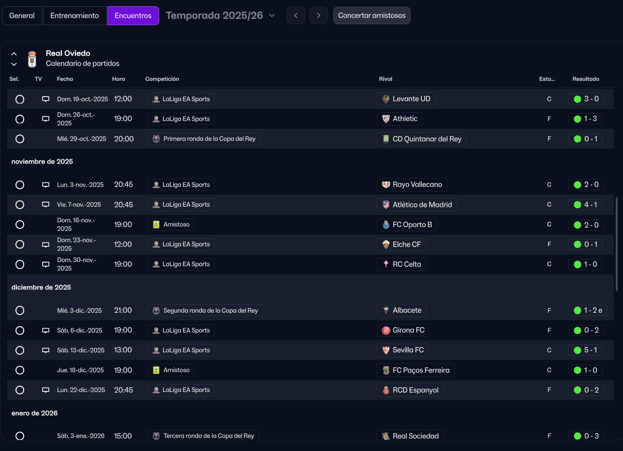
Task: Select the radio button for Elche CF match
Action: coord(20,244)
